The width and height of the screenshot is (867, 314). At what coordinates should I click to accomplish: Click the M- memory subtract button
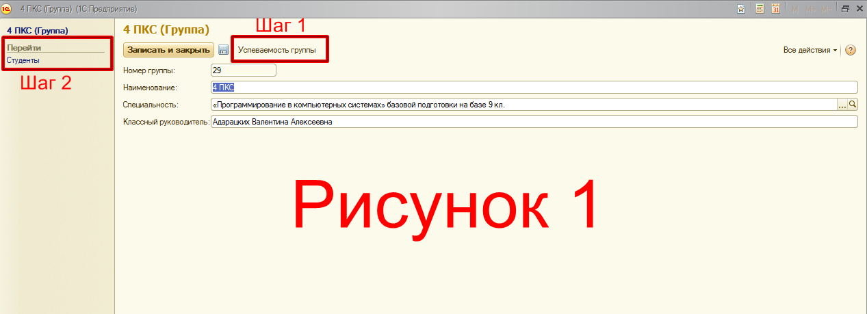point(827,9)
